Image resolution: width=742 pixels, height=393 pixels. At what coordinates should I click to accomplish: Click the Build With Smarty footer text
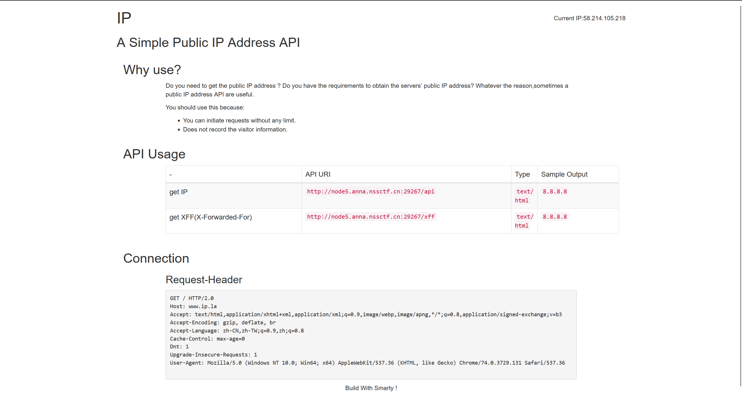tap(371, 388)
